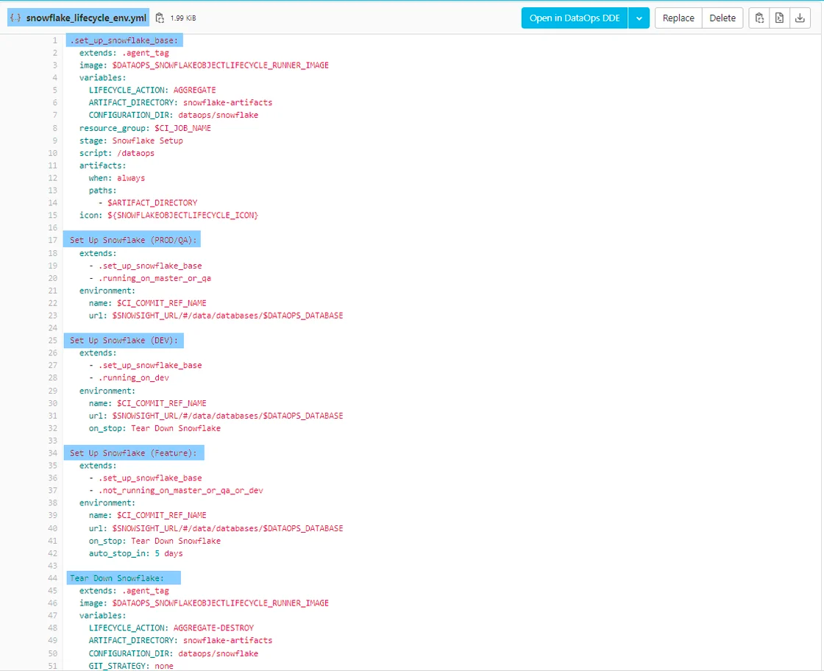Select line number 34
824x671 pixels.
52,453
